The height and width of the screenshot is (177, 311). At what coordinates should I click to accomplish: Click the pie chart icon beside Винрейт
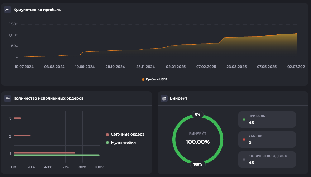[x=164, y=98]
